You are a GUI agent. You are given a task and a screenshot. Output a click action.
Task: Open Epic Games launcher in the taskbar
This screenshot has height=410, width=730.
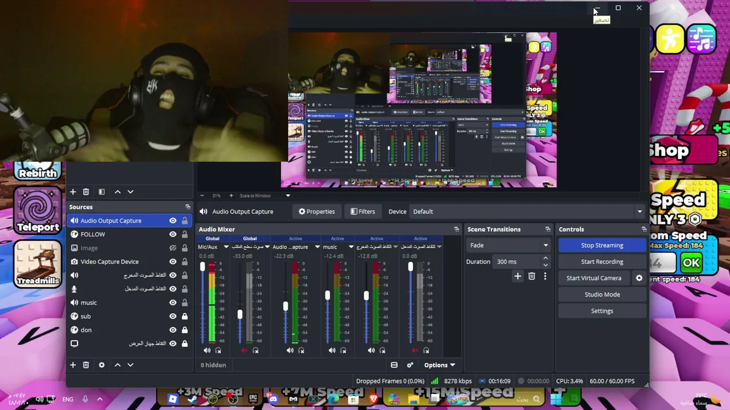click(253, 399)
